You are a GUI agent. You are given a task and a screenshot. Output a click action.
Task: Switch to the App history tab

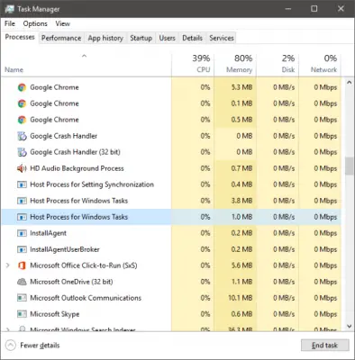click(x=105, y=38)
